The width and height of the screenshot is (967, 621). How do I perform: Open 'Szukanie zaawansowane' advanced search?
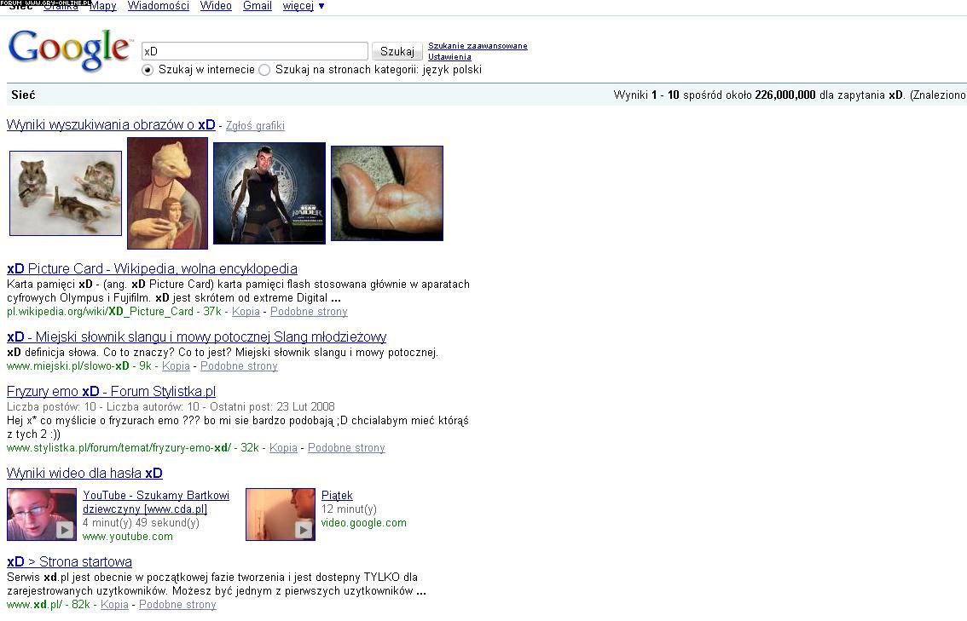(x=478, y=46)
